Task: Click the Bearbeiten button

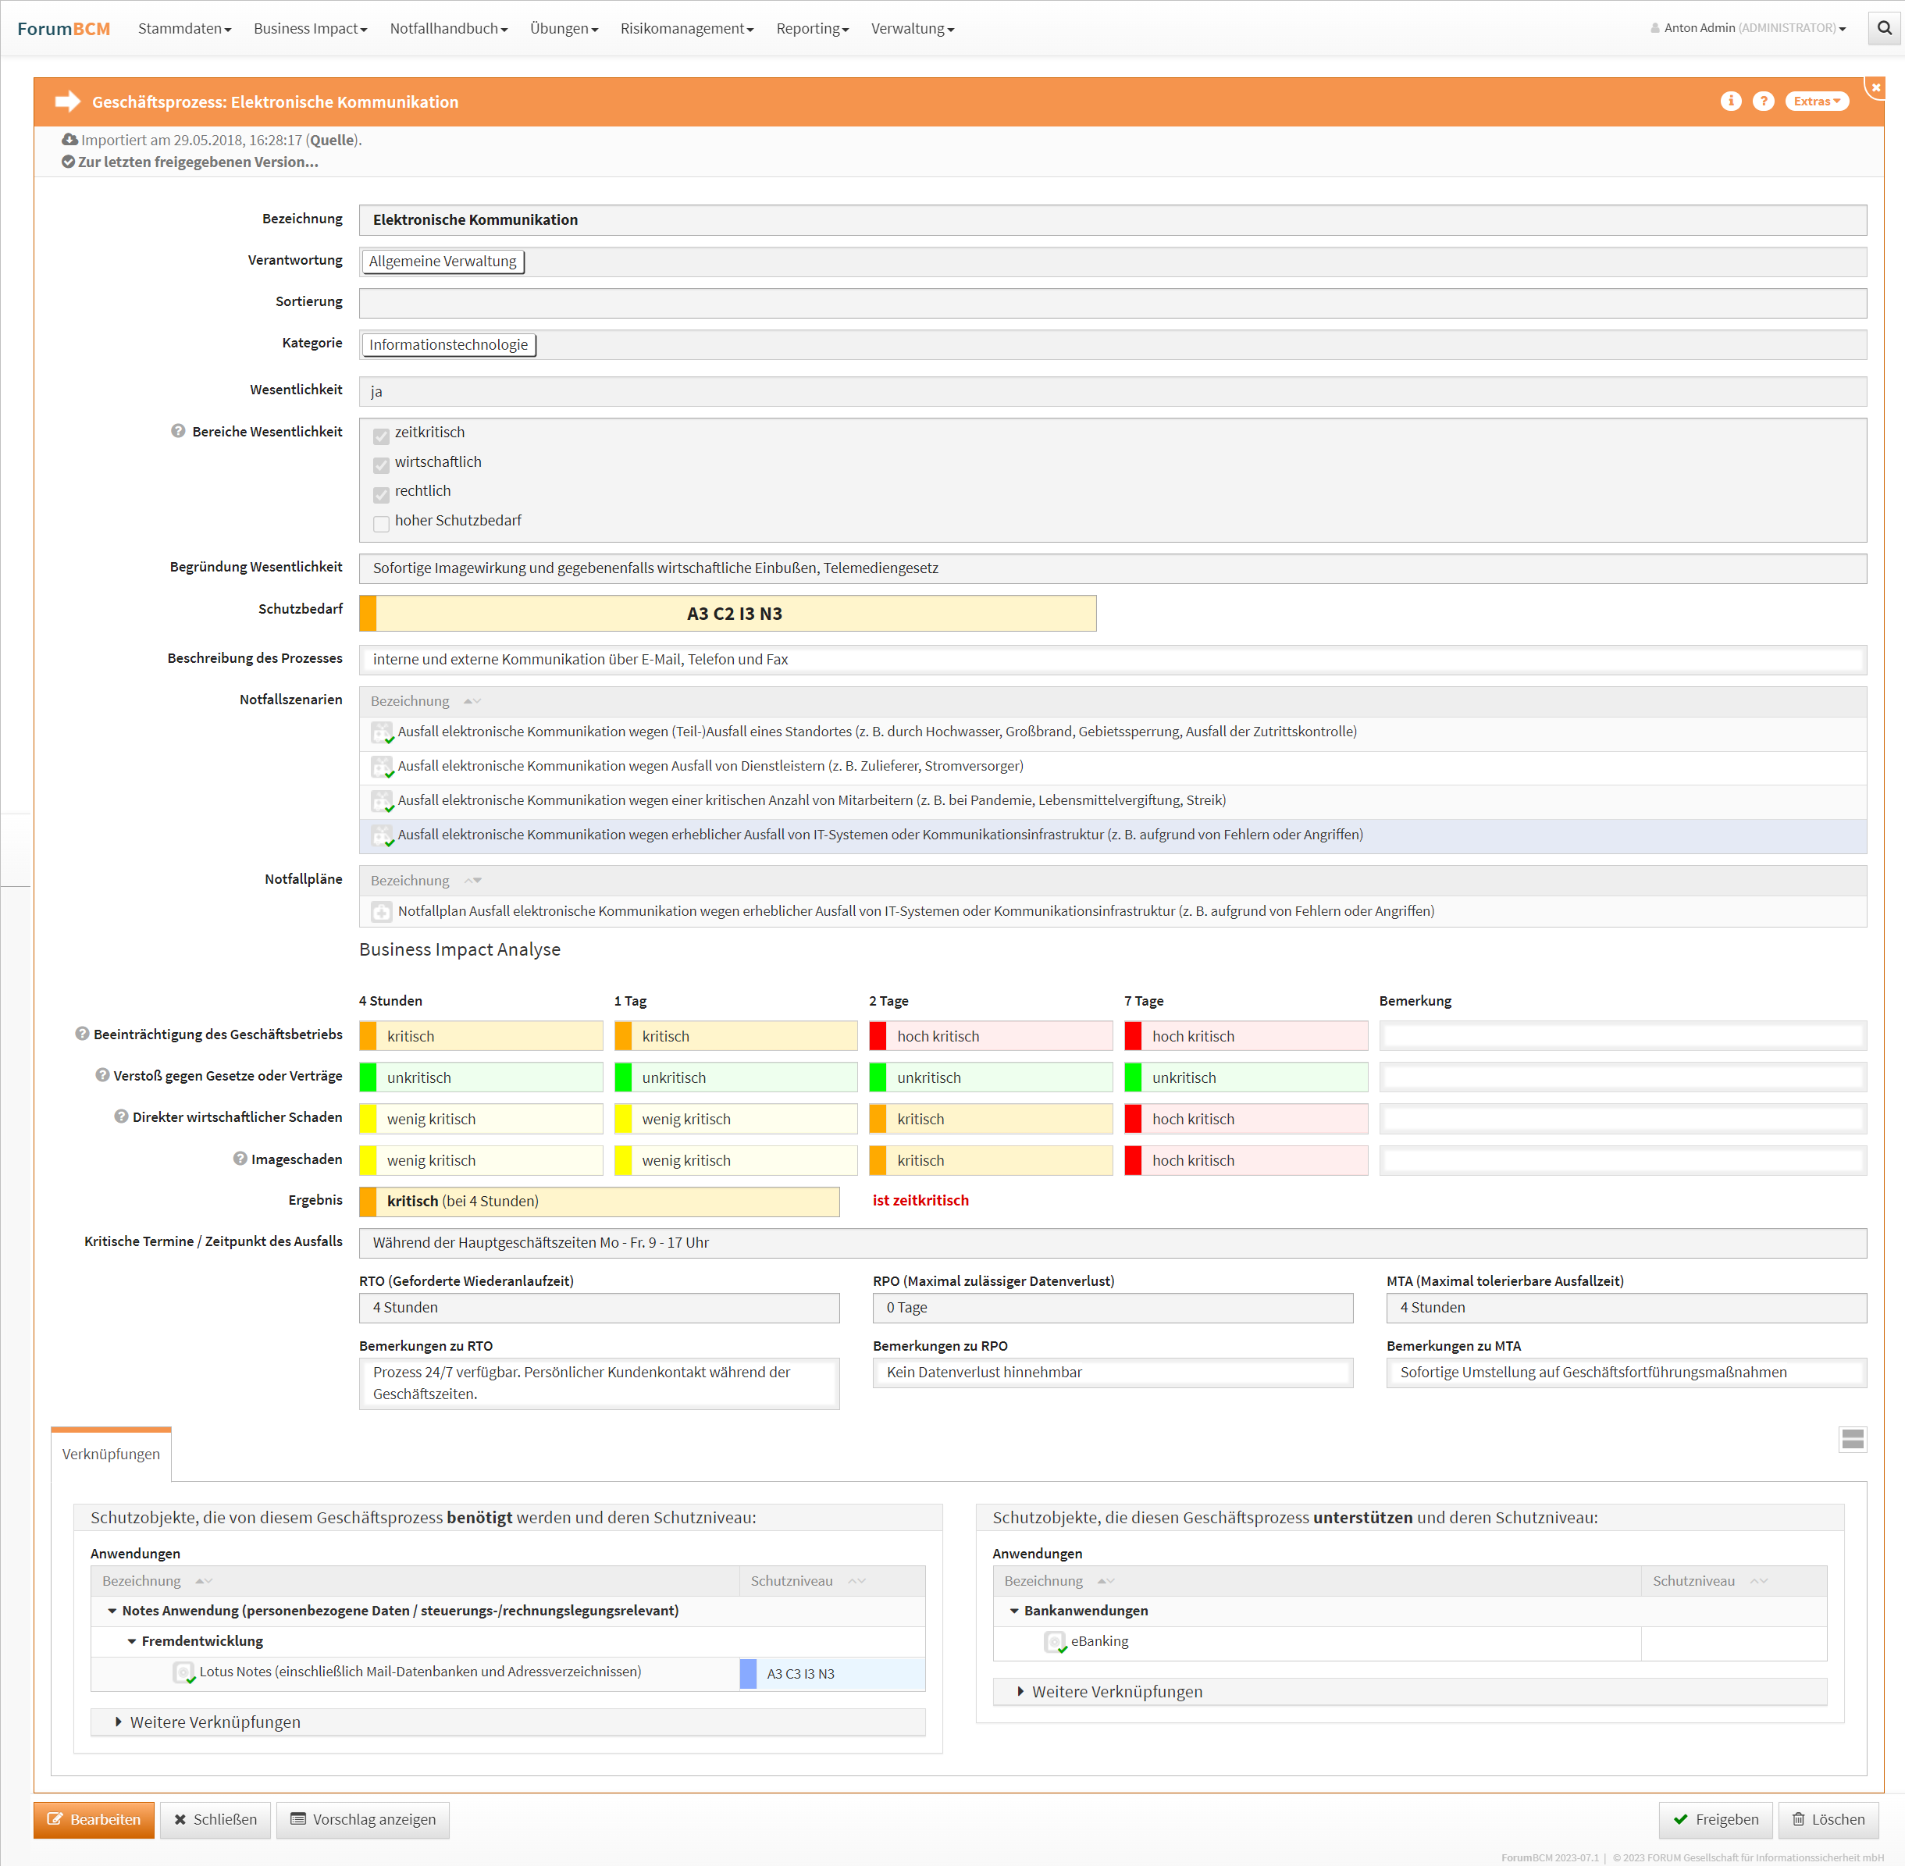Action: [94, 1820]
